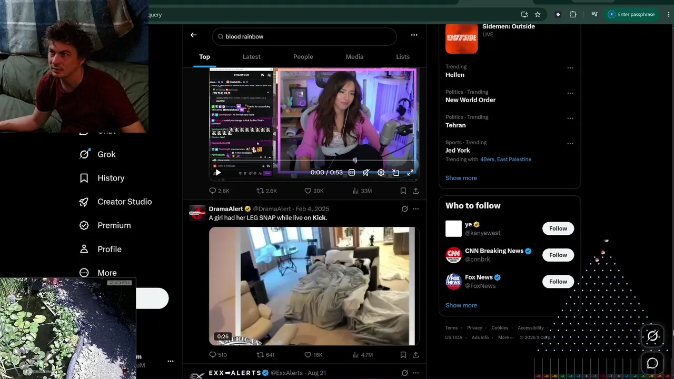Go back with the arrow beside search

click(193, 35)
